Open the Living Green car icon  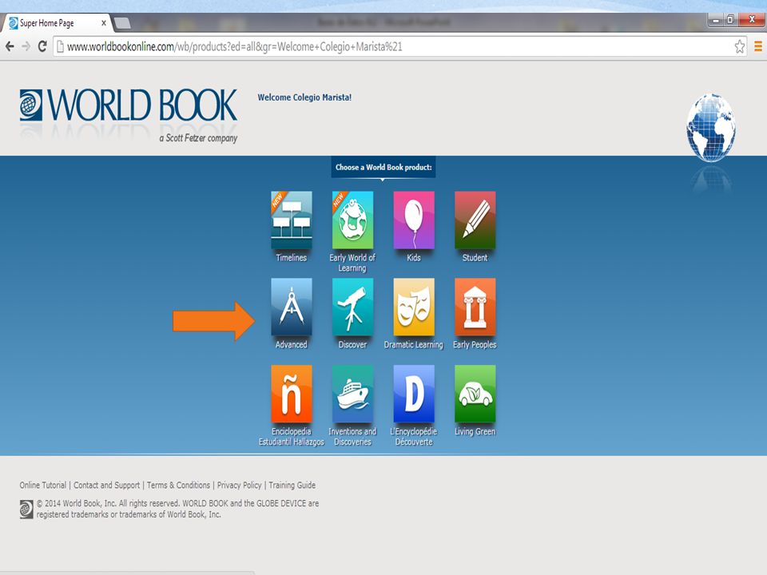[x=475, y=394]
